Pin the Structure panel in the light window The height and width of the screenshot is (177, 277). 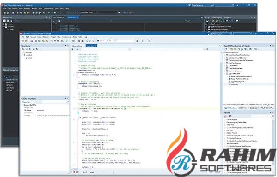tap(65, 46)
